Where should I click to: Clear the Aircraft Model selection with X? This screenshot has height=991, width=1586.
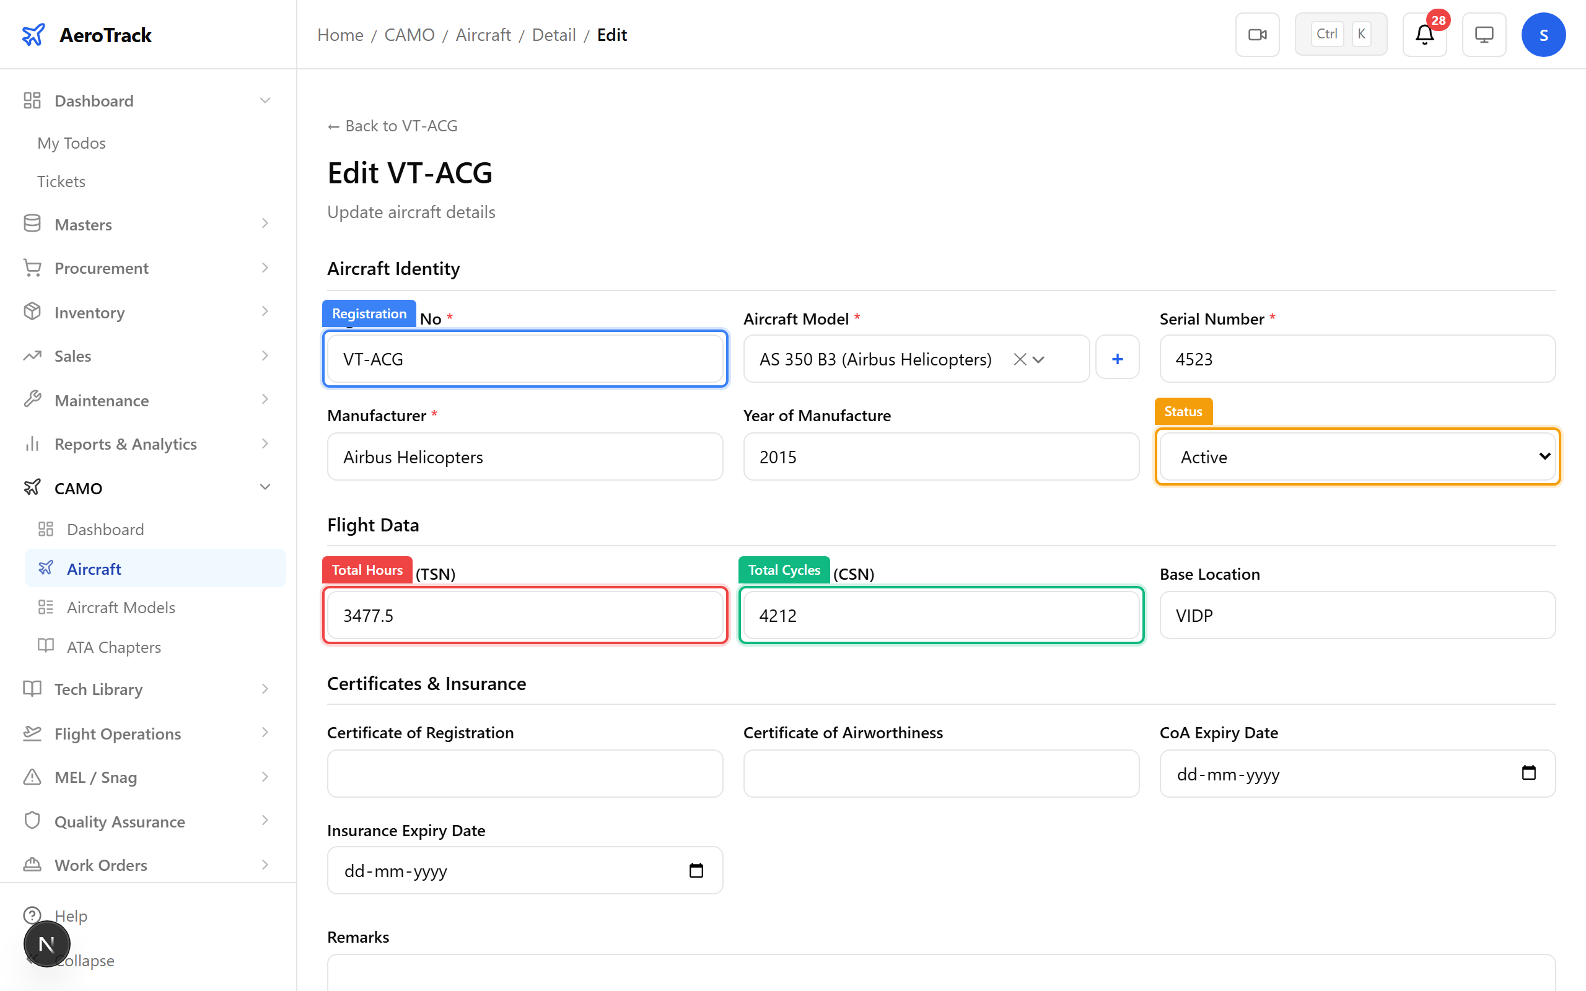click(1019, 359)
